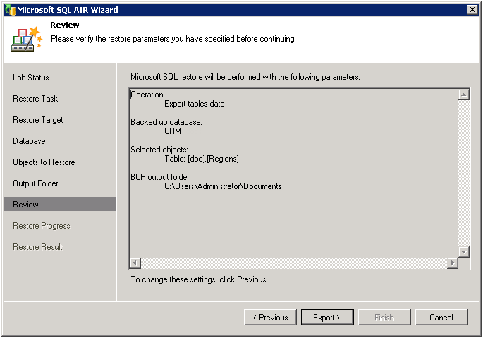Click the Previous button

(x=270, y=318)
